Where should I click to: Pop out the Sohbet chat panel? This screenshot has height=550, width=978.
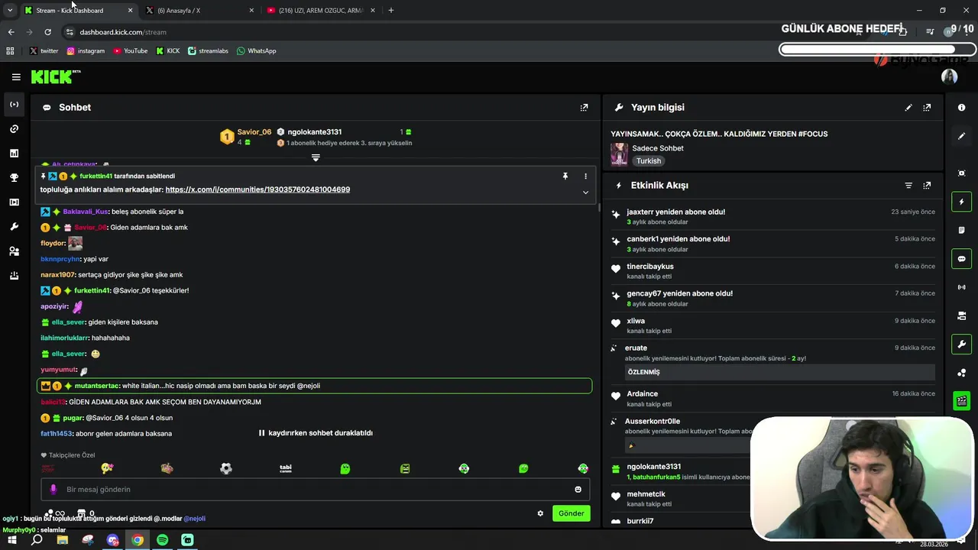coord(584,108)
